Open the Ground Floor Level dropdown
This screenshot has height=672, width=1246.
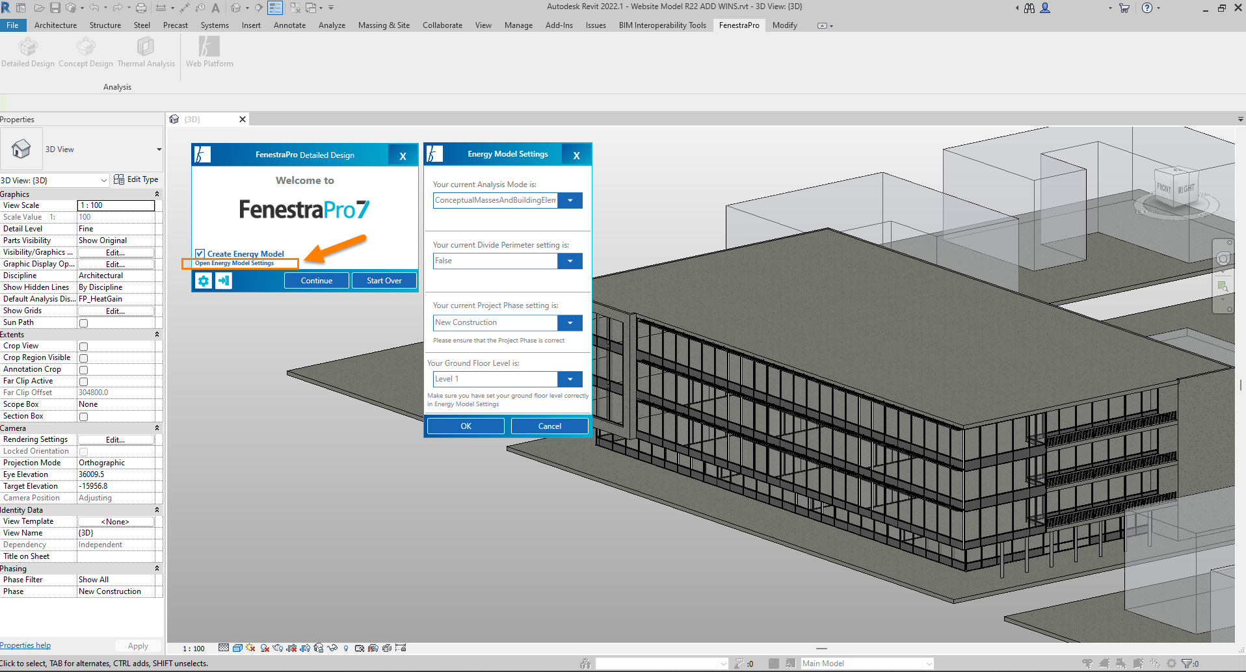[x=570, y=379]
